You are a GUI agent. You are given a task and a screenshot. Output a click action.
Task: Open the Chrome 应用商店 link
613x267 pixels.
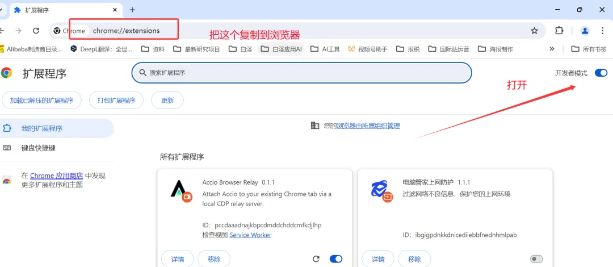click(x=57, y=176)
